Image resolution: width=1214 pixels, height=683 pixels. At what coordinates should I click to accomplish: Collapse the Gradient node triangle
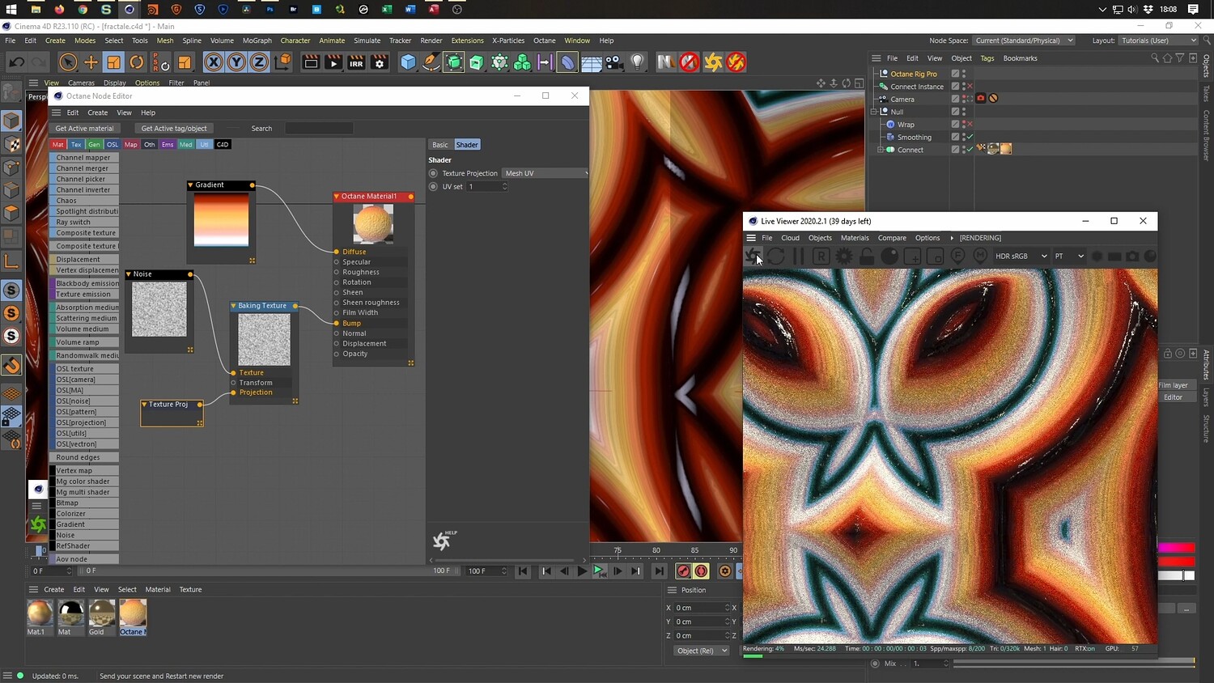[x=191, y=185]
